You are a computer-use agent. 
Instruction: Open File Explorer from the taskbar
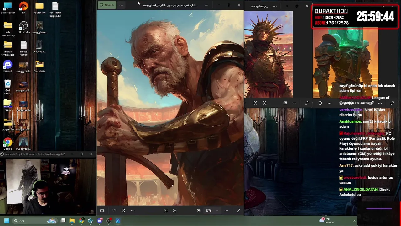pyautogui.click(x=72, y=221)
